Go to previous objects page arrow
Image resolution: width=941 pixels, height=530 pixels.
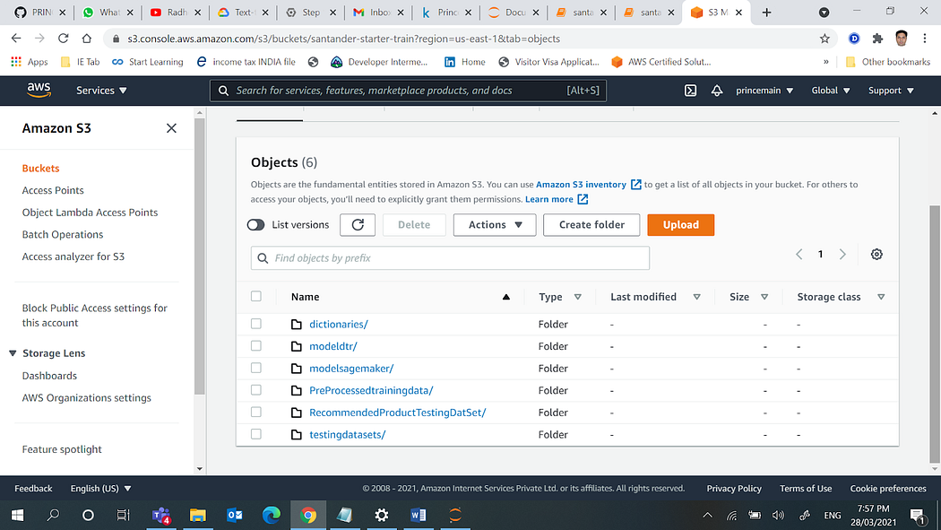tap(799, 255)
